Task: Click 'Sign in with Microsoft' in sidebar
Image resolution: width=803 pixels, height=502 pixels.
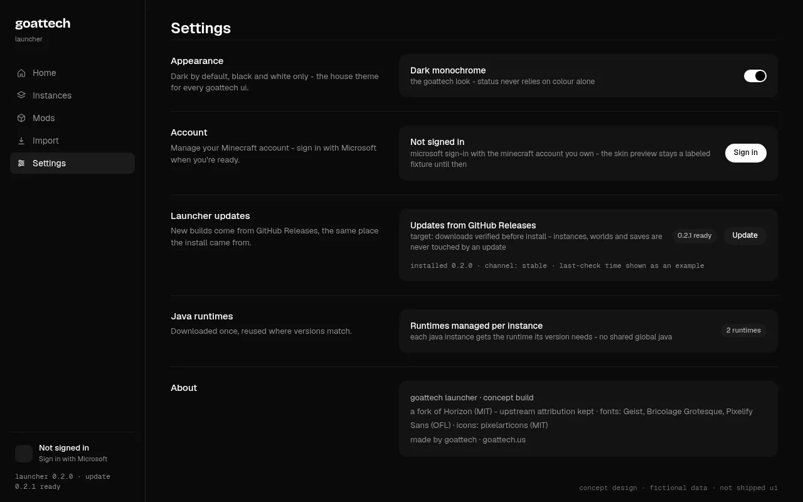Action: [x=73, y=459]
